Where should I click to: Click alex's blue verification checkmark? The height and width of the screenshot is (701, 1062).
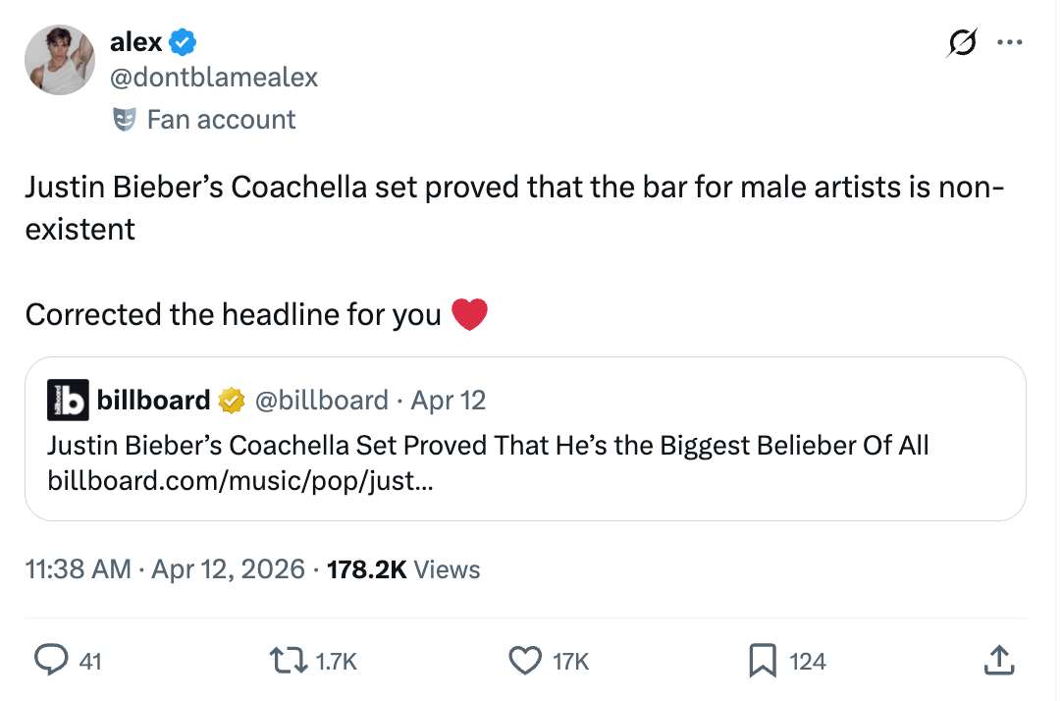click(x=182, y=41)
